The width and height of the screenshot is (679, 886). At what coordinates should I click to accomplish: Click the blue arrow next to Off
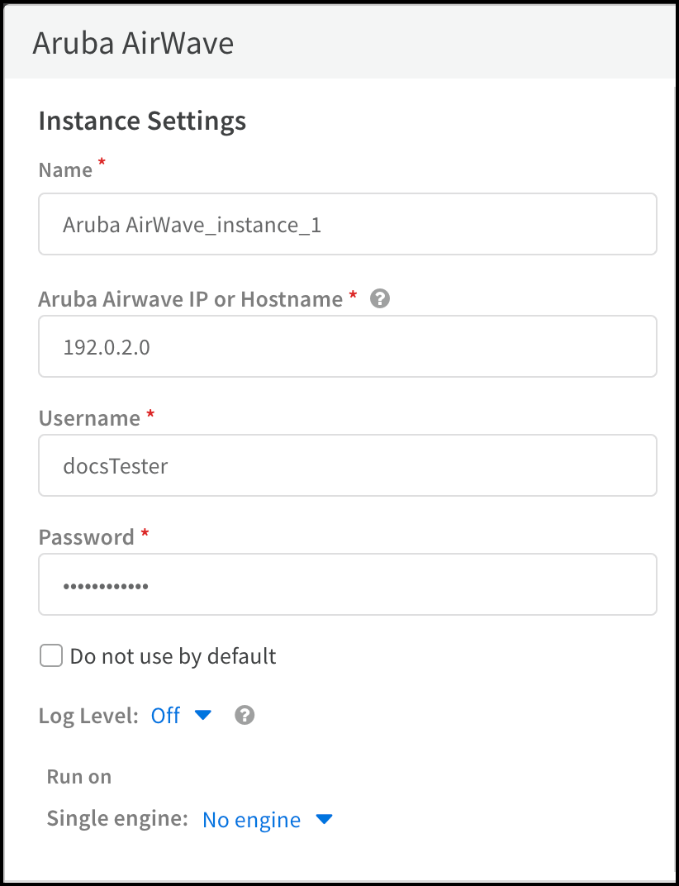pos(203,715)
